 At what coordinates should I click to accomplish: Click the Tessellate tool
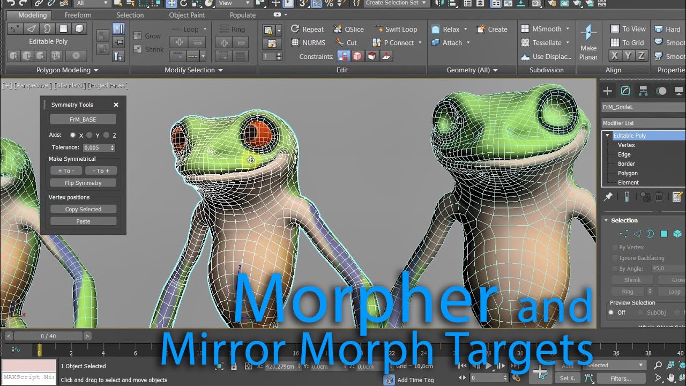541,42
